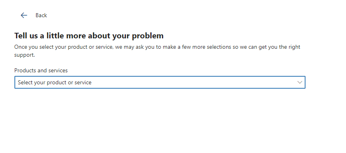Click the 'Select your product or service' placeholder

(55, 82)
